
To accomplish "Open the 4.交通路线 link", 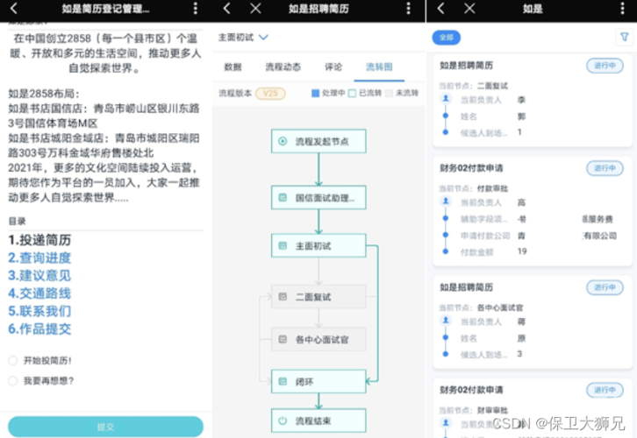I will point(39,293).
